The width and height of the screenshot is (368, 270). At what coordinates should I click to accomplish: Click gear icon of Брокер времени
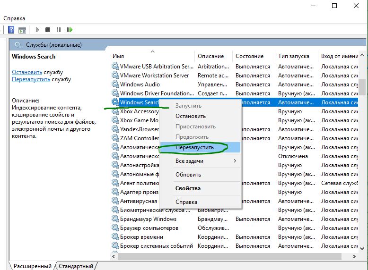coord(115,236)
